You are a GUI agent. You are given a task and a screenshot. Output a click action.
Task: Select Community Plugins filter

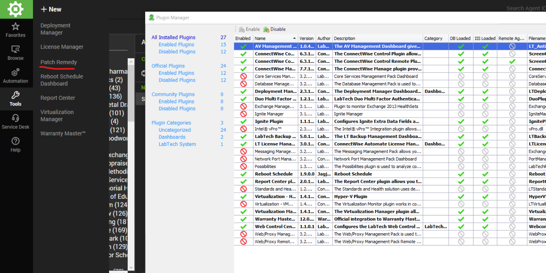pyautogui.click(x=173, y=94)
